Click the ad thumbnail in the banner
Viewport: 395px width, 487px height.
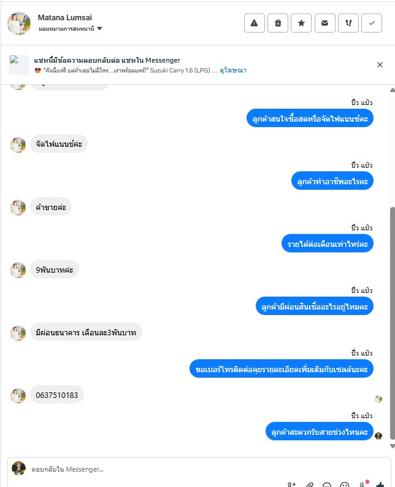[x=19, y=65]
